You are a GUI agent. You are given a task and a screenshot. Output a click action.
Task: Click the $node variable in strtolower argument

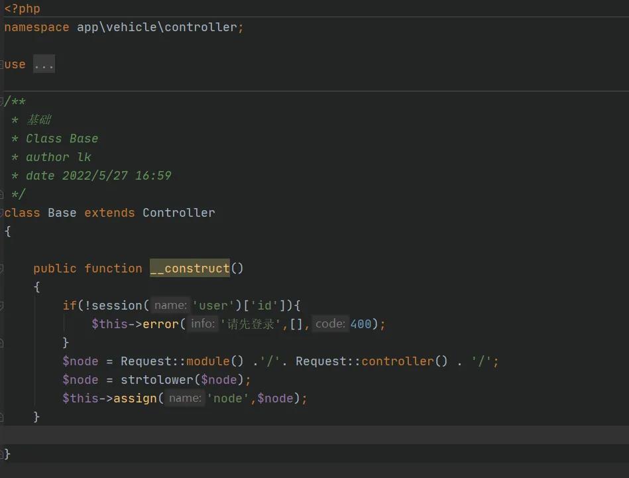[219, 380]
